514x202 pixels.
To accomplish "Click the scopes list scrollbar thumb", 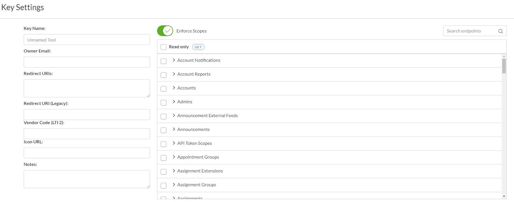I will coord(504,66).
